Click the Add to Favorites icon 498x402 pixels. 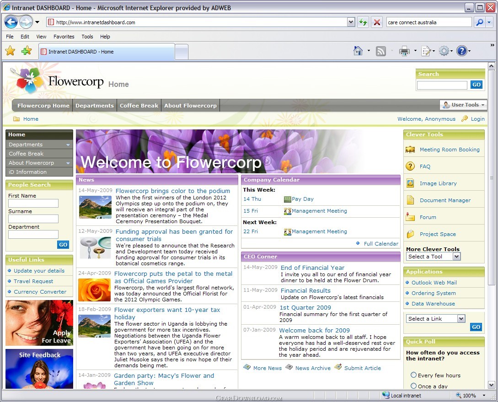coord(27,50)
